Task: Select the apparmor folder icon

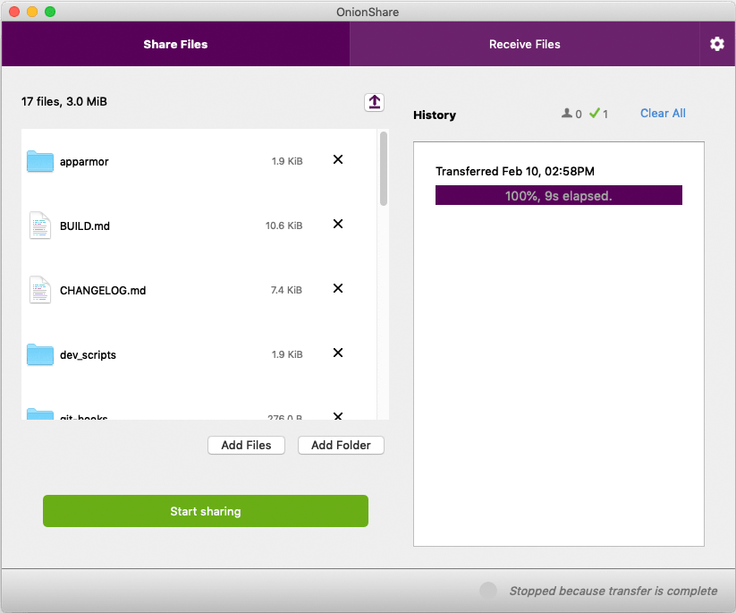Action: click(40, 161)
